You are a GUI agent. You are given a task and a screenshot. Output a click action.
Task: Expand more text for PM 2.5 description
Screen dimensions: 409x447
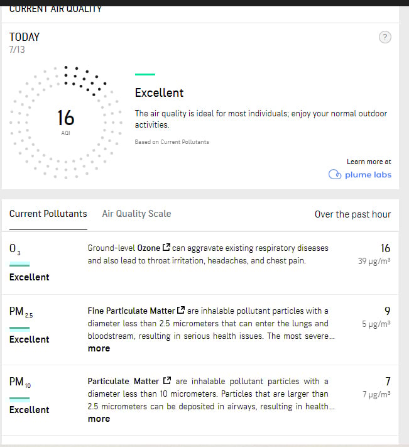(x=99, y=348)
